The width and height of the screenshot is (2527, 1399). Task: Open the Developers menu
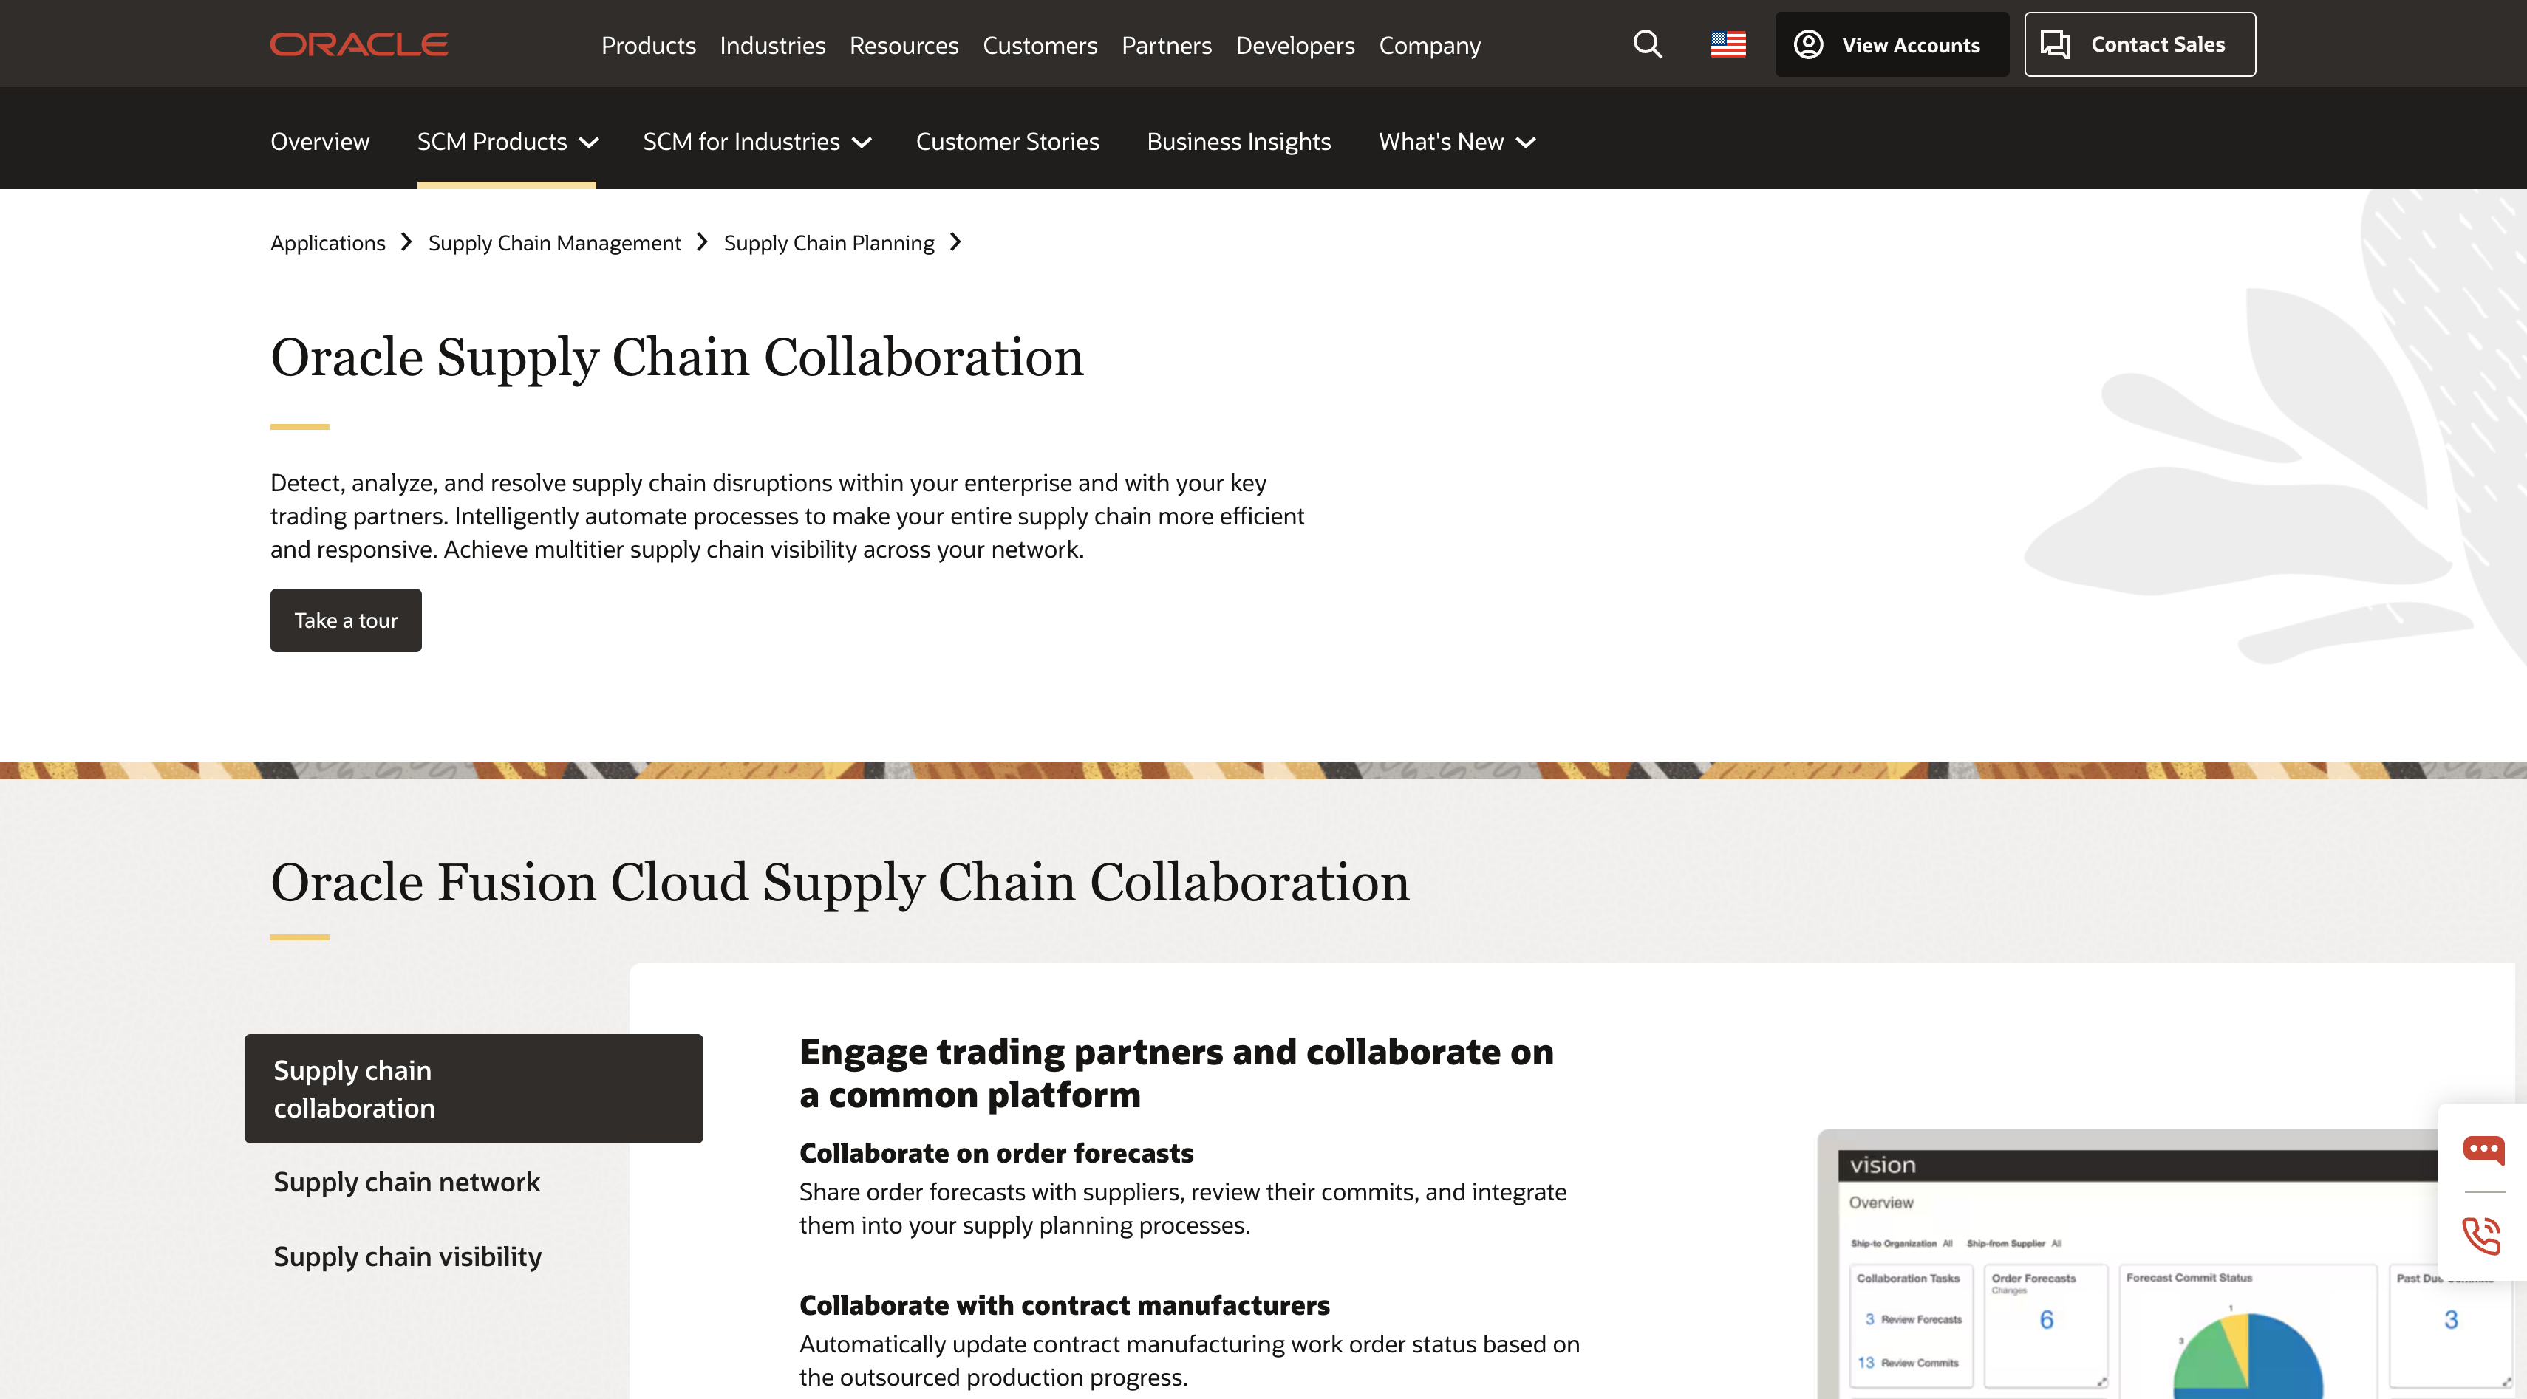click(1295, 45)
